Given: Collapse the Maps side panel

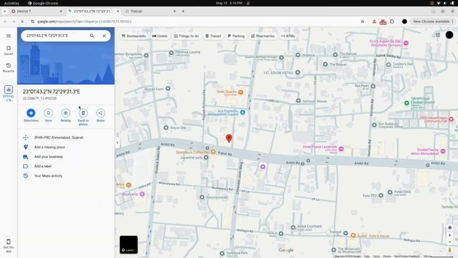Looking at the screenshot, I should point(117,143).
